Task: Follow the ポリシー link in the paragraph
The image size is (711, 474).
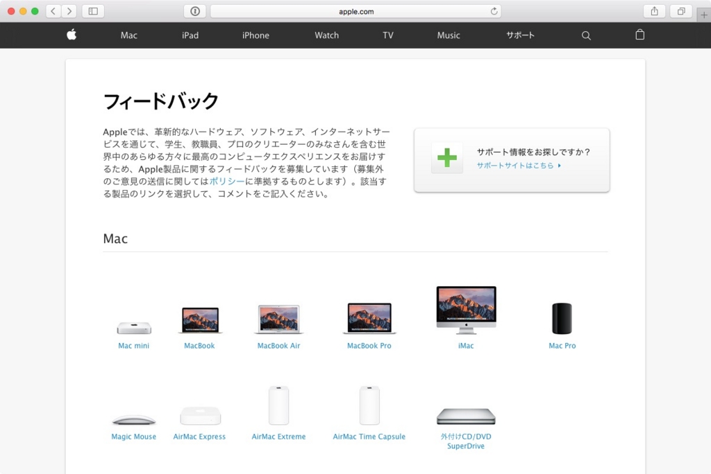Action: click(x=227, y=181)
